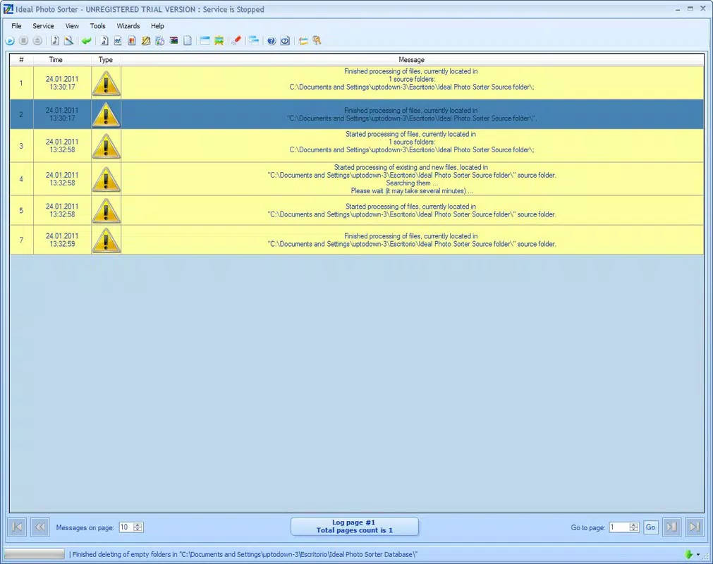This screenshot has width=713, height=564.
Task: Click the Log page #1 button
Action: coord(355,526)
